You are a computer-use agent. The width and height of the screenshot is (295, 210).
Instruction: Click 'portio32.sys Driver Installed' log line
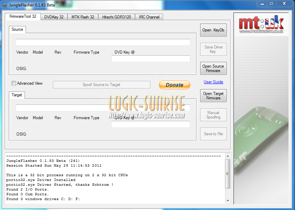tap(41, 180)
